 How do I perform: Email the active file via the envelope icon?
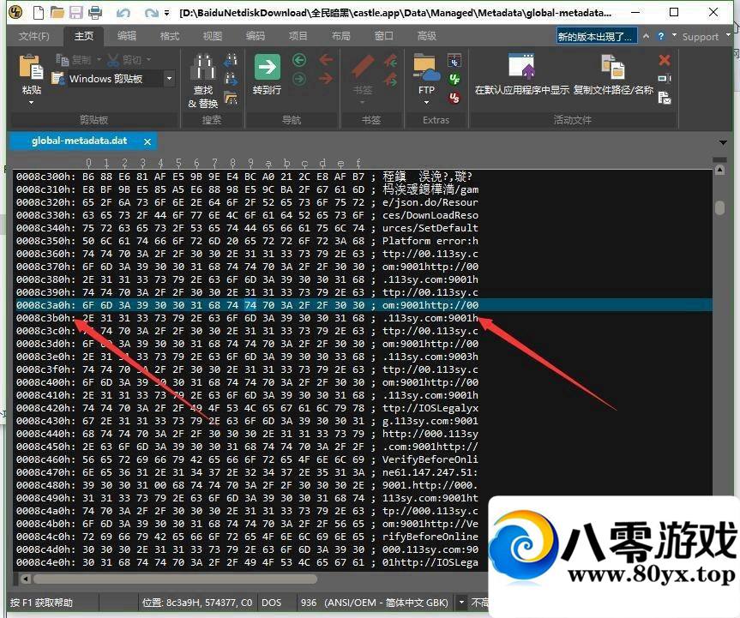click(x=665, y=98)
